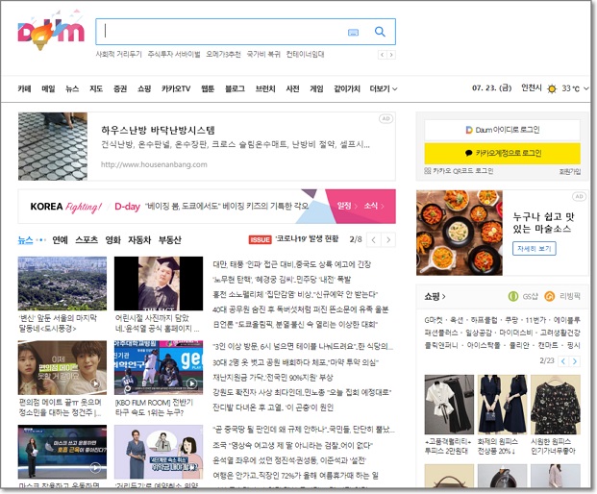Click the 카카오계정으로 로그인 yellow button
The image size is (597, 494).
click(x=502, y=153)
